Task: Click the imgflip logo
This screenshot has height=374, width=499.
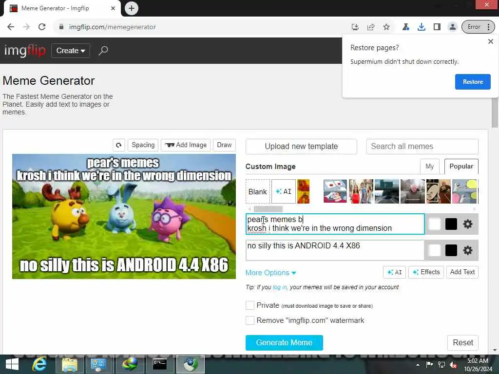Action: click(25, 50)
